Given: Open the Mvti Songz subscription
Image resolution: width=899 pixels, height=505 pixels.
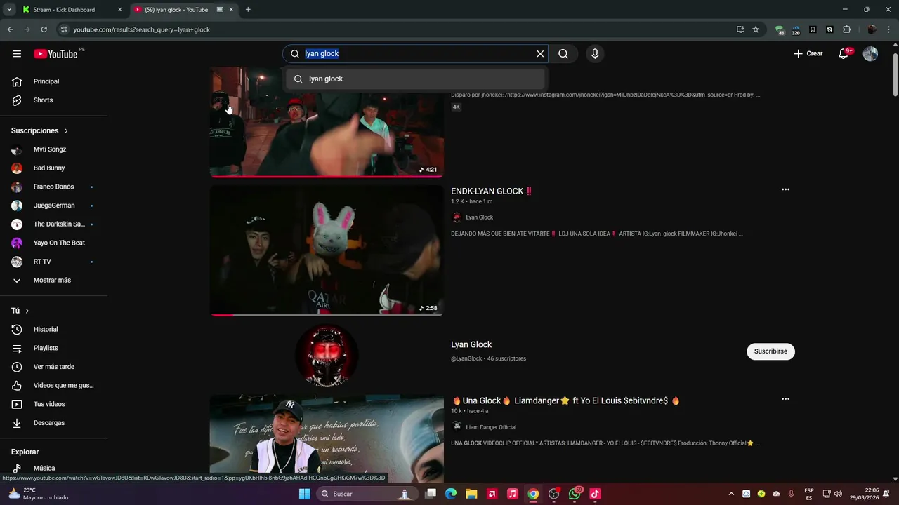Looking at the screenshot, I should [54, 149].
